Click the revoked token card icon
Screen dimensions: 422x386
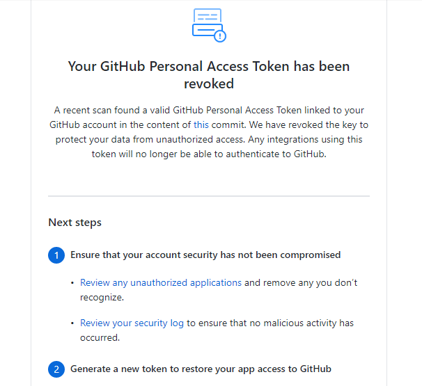click(x=209, y=25)
